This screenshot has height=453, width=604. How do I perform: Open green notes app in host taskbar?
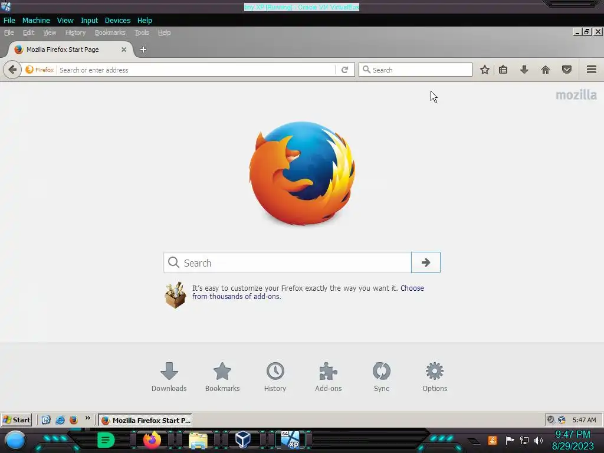(x=106, y=440)
